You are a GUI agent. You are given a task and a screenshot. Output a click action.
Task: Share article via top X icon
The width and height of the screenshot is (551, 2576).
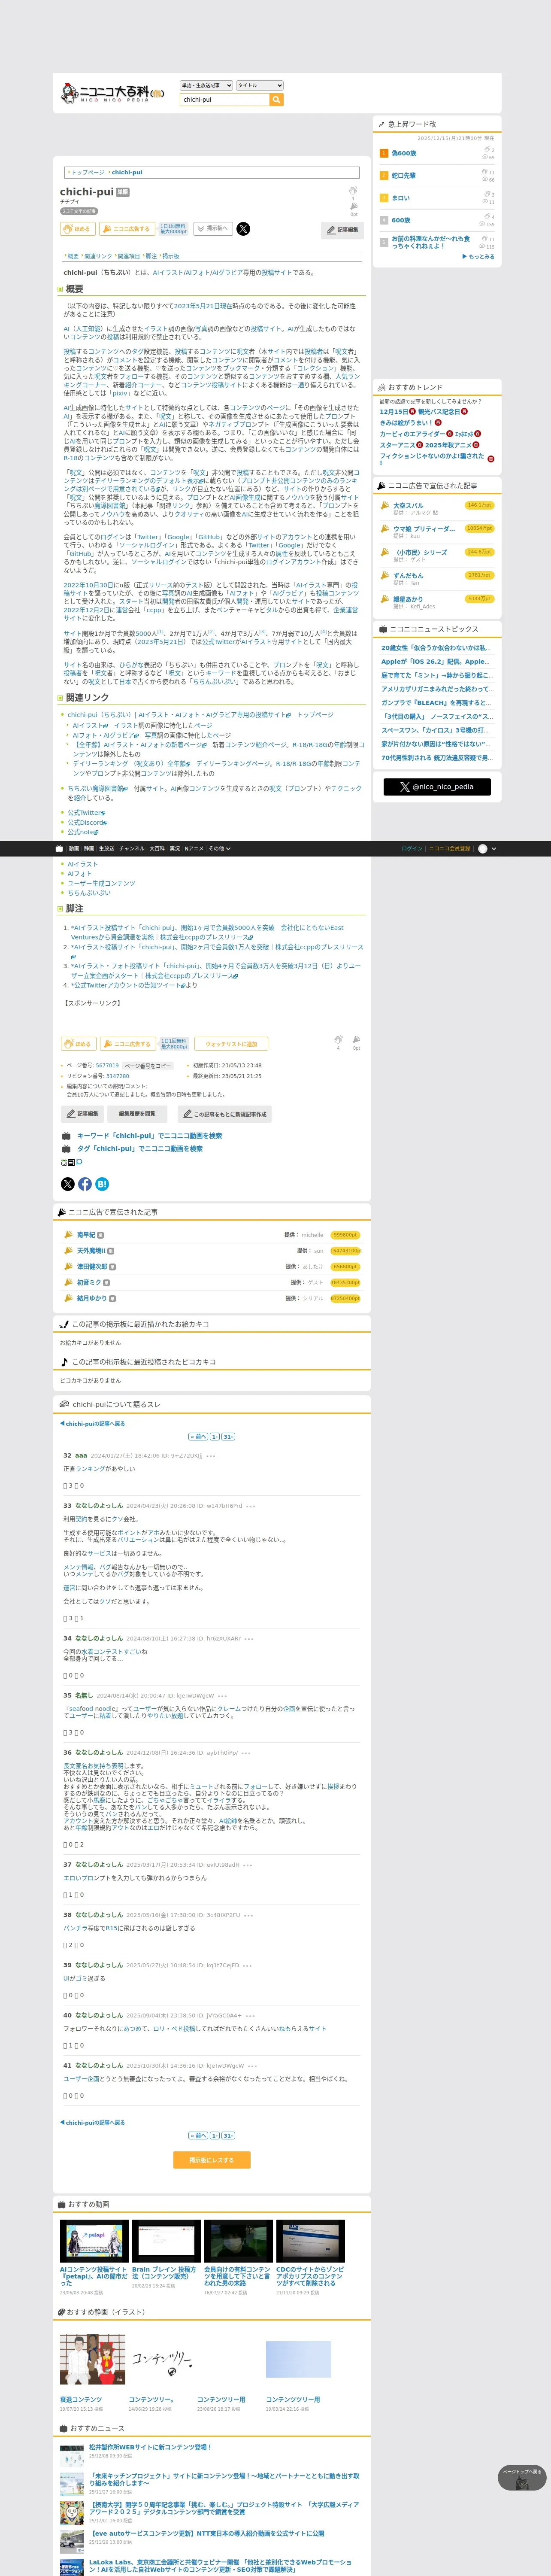243,229
